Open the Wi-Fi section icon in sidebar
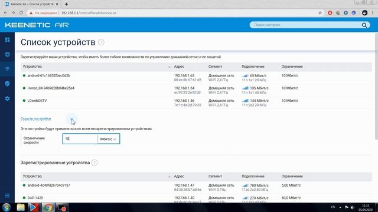The width and height of the screenshot is (378, 212). [x=7, y=69]
